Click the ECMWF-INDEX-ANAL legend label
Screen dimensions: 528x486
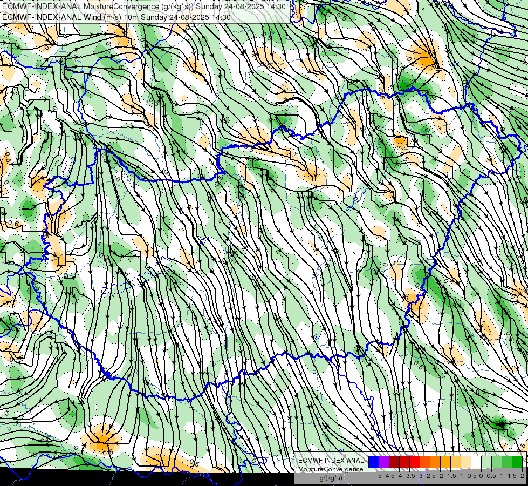tap(331, 461)
